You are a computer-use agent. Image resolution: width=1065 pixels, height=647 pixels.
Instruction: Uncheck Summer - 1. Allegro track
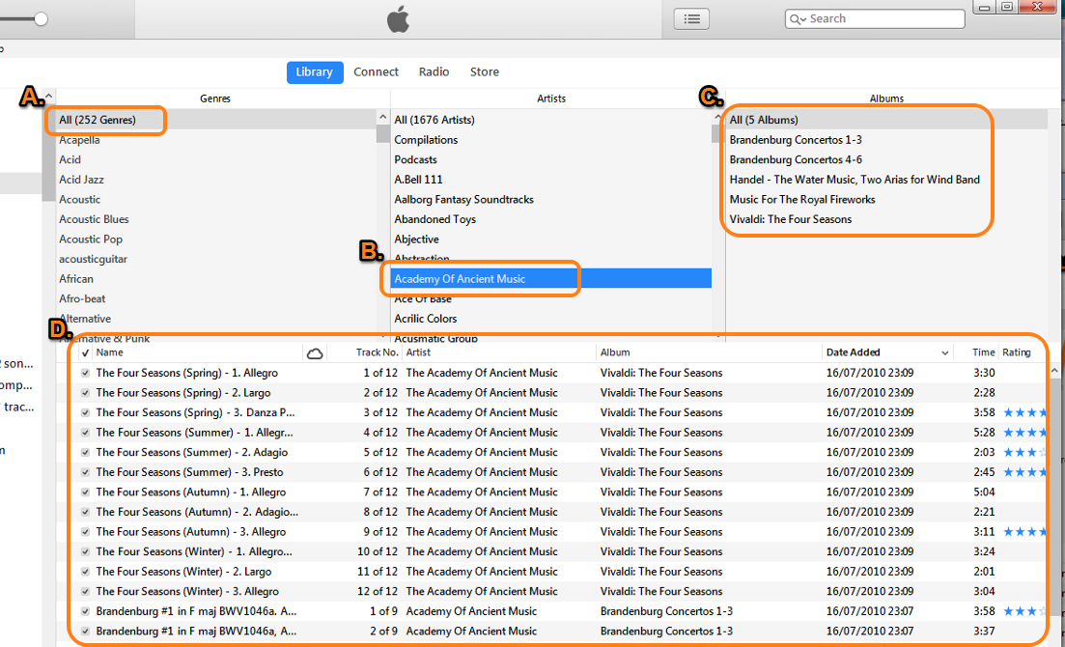[x=85, y=433]
